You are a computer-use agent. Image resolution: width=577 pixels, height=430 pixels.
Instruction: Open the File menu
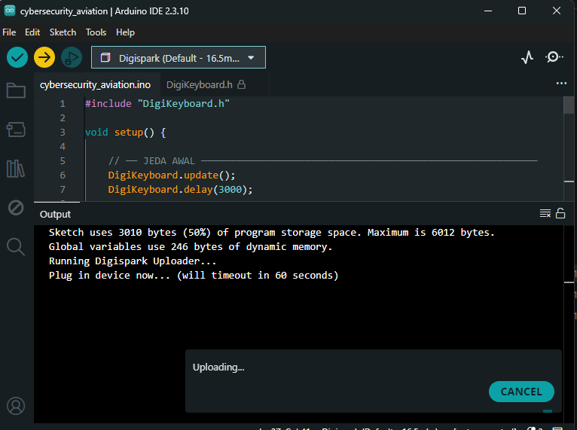tap(9, 32)
